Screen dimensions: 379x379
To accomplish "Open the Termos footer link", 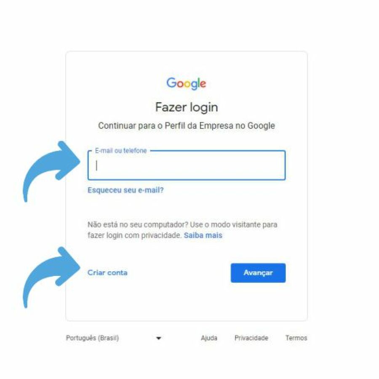I will [x=296, y=338].
